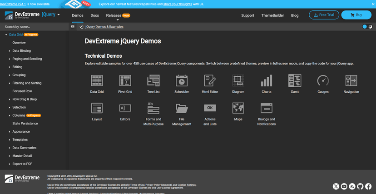Open the Layout demos icon
The image size is (376, 194).
coord(97,108)
